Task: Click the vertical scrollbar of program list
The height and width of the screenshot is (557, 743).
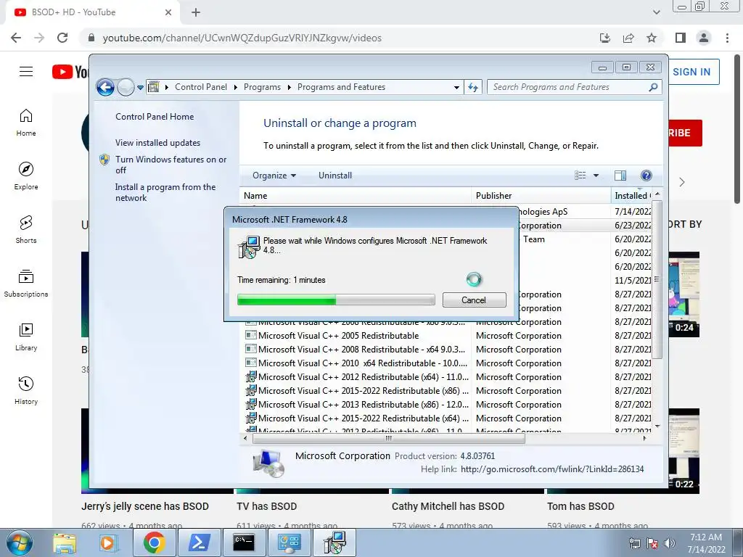Action: (657, 279)
